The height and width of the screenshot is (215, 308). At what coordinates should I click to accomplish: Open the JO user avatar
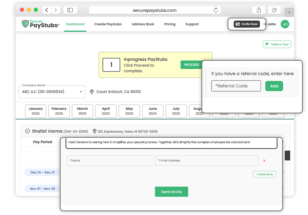[285, 24]
